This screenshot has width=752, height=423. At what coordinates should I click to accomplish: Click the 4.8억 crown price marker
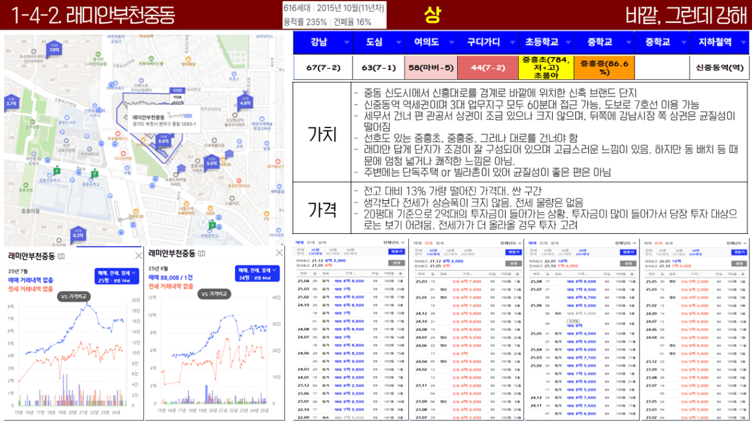click(x=246, y=101)
